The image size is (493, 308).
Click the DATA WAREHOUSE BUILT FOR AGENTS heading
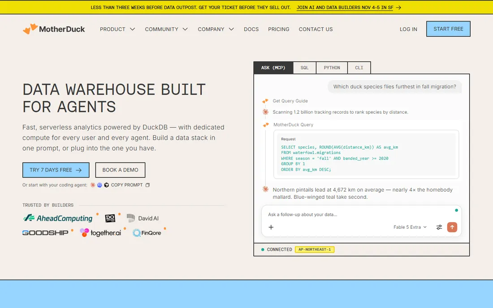coord(114,98)
